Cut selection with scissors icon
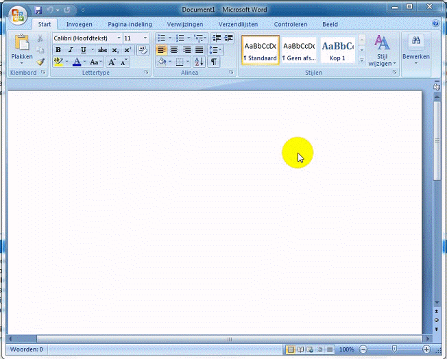Image resolution: width=447 pixels, height=359 pixels. [40, 38]
